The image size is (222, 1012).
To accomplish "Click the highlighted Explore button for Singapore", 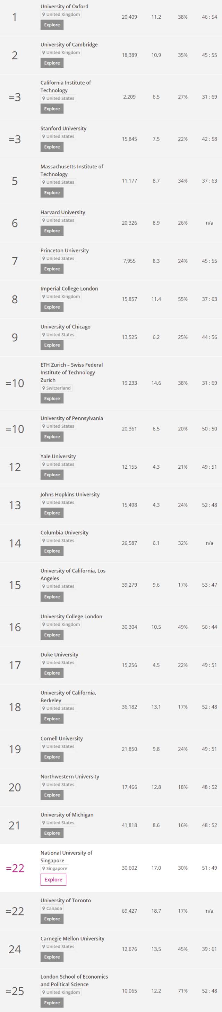I will [x=53, y=880].
